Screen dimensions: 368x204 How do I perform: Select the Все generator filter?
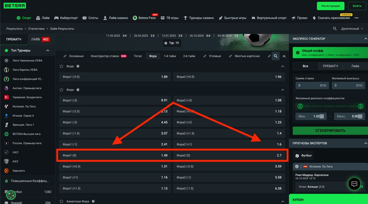coord(305,66)
